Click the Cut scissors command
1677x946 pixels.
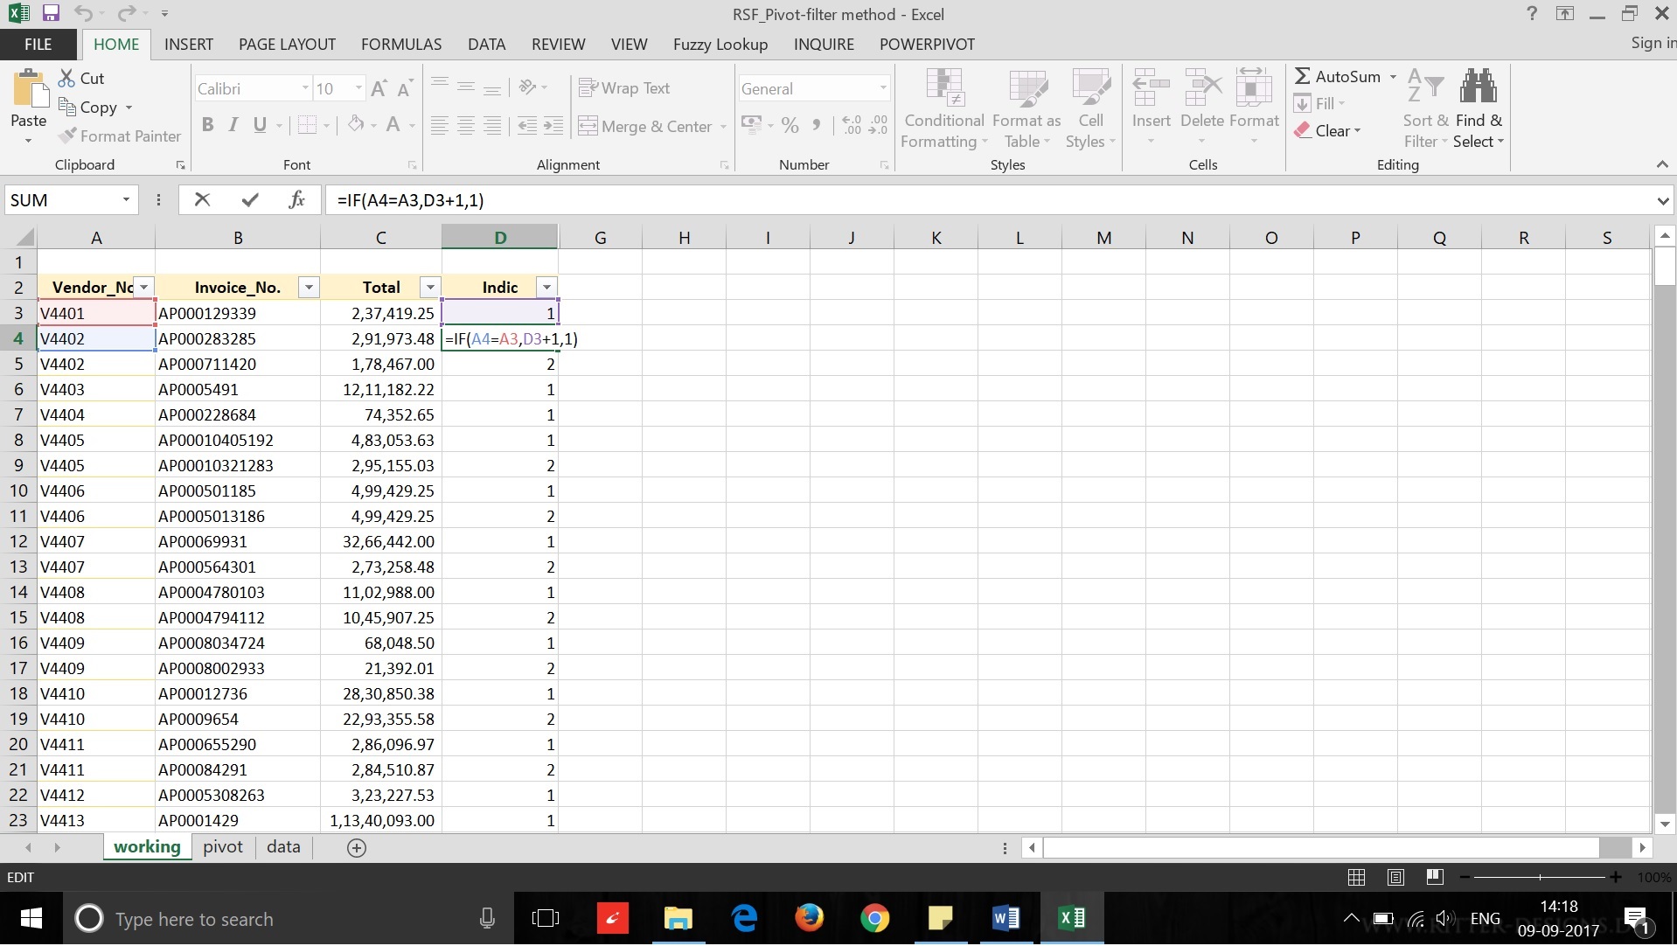(81, 78)
